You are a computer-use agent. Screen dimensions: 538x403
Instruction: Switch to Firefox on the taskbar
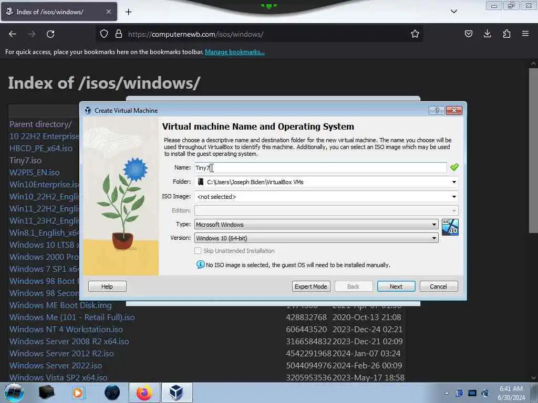coord(144,393)
